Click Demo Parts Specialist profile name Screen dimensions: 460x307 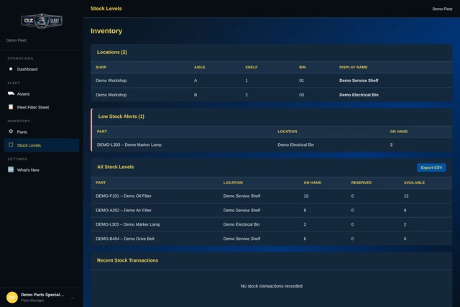pos(42,295)
